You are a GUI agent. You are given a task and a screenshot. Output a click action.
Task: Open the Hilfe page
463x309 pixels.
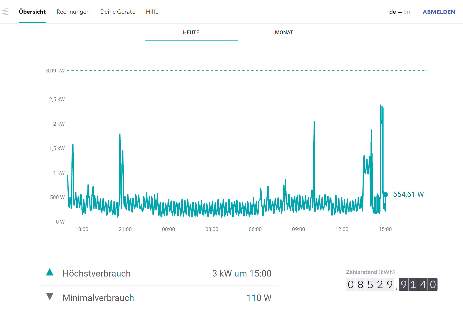(152, 12)
